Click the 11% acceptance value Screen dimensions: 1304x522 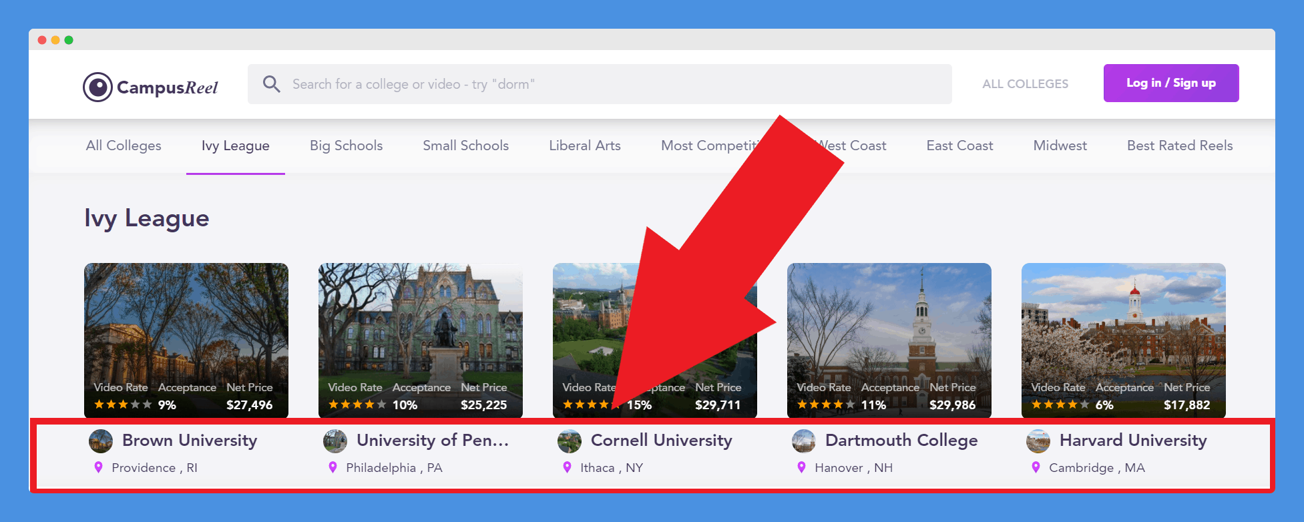point(873,405)
